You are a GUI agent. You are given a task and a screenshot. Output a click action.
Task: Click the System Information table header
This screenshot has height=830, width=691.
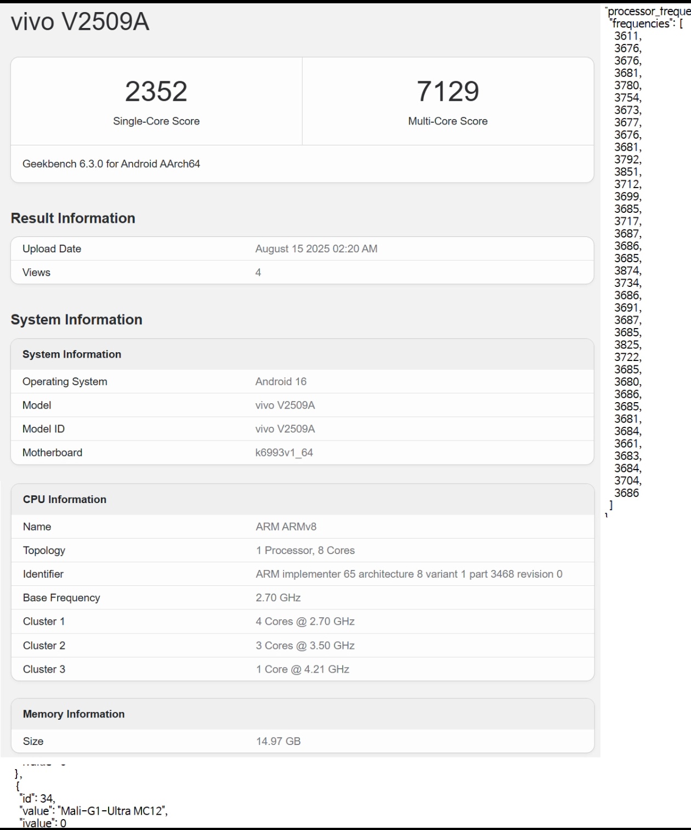coord(72,354)
